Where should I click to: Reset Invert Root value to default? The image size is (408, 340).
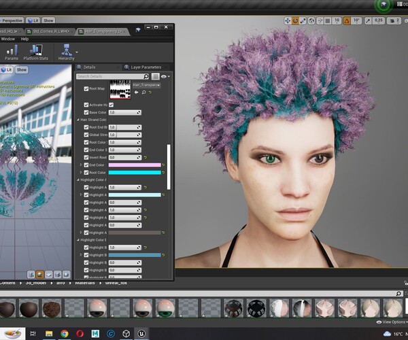[x=146, y=157]
